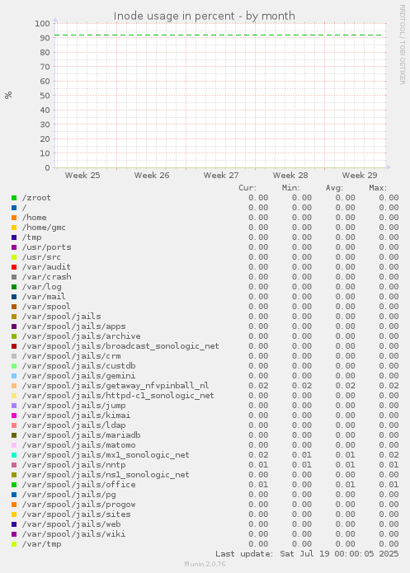Select the 'Week 27' x-axis label
Image resolution: width=410 pixels, height=573 pixels.
[221, 175]
